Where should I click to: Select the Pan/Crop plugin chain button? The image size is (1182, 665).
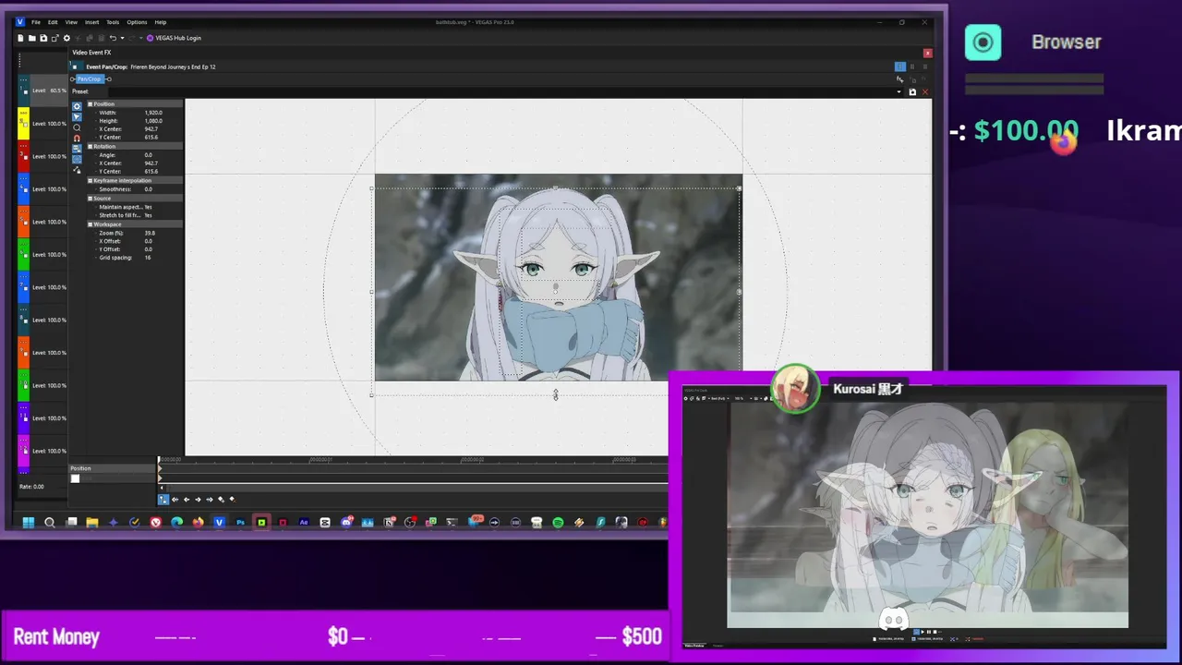90,79
